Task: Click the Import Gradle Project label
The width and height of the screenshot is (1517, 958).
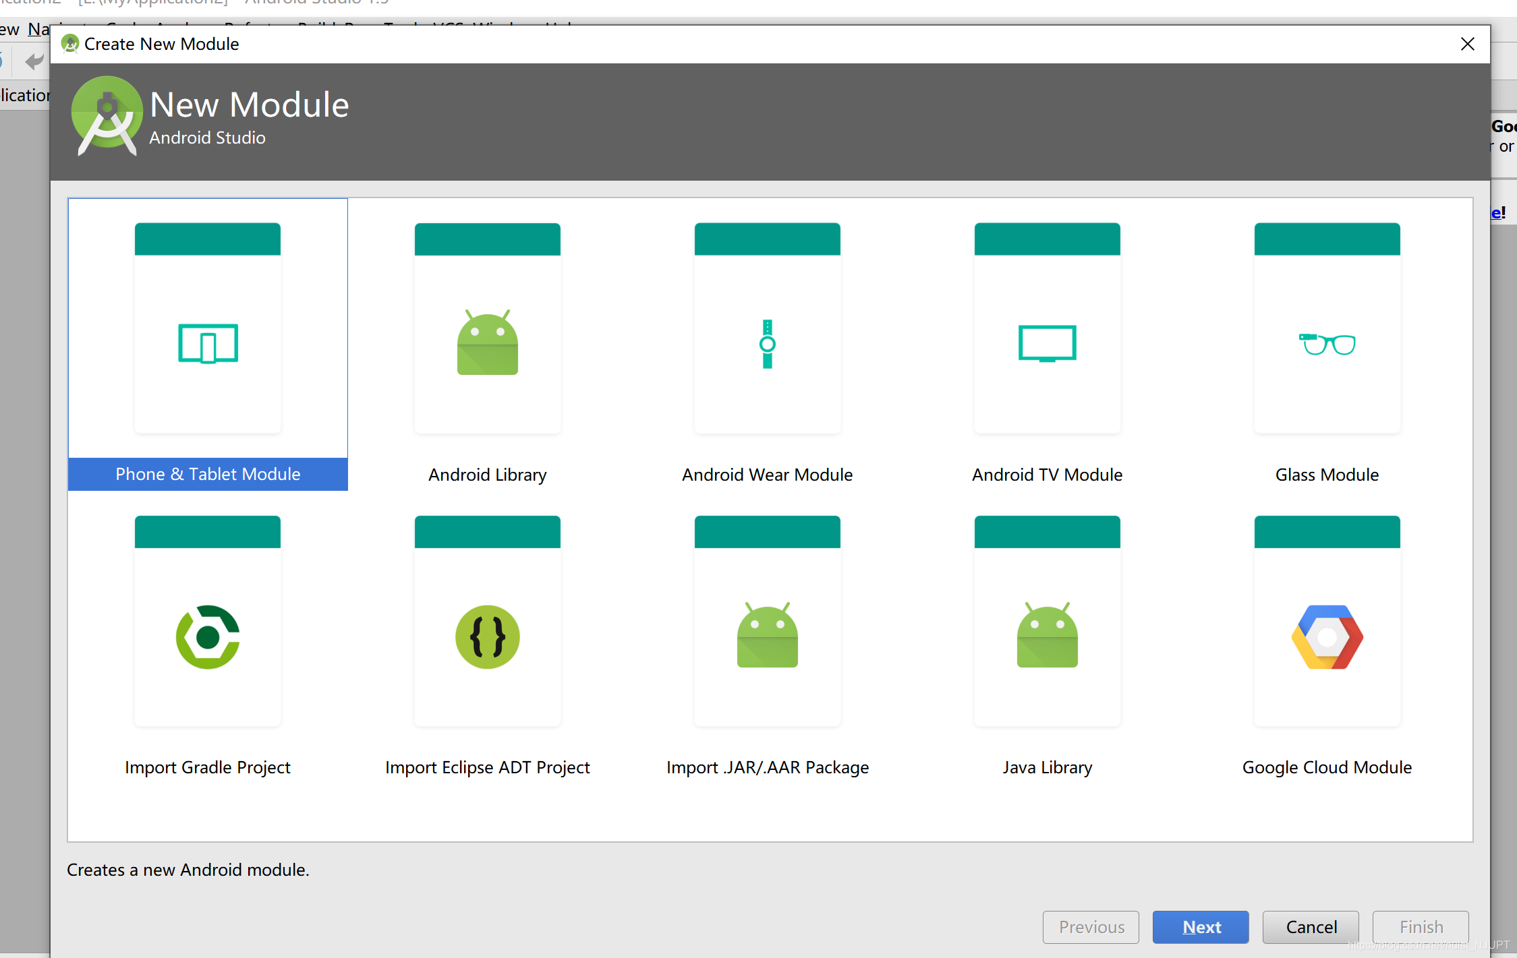Action: (208, 767)
